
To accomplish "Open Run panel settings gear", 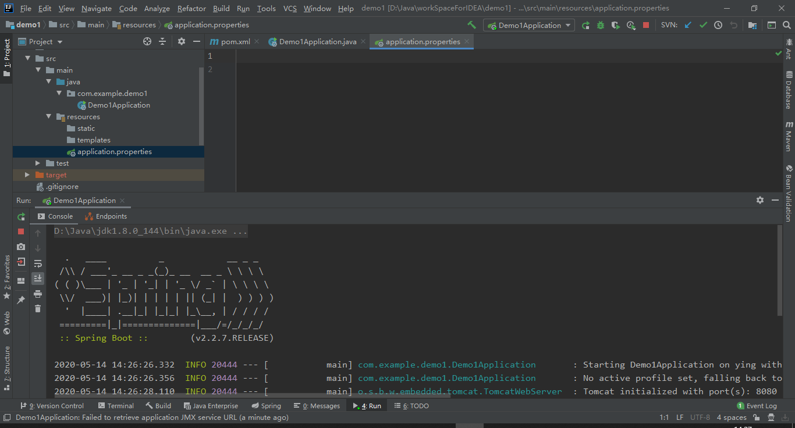I will point(760,200).
